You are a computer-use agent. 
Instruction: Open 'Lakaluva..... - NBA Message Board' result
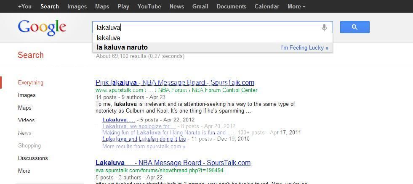click(173, 163)
